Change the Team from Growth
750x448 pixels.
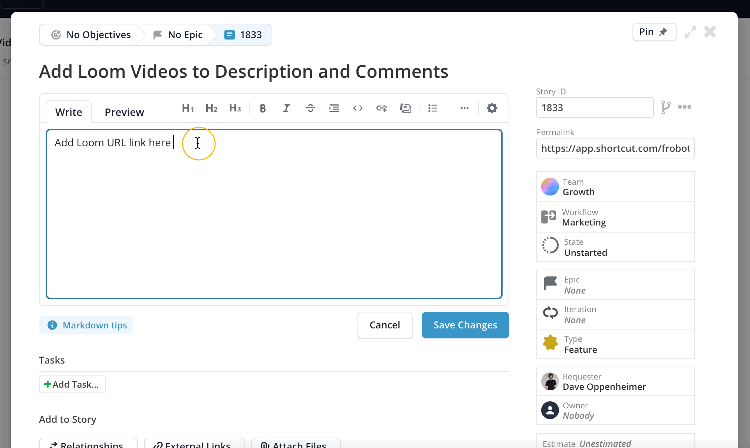(x=615, y=187)
